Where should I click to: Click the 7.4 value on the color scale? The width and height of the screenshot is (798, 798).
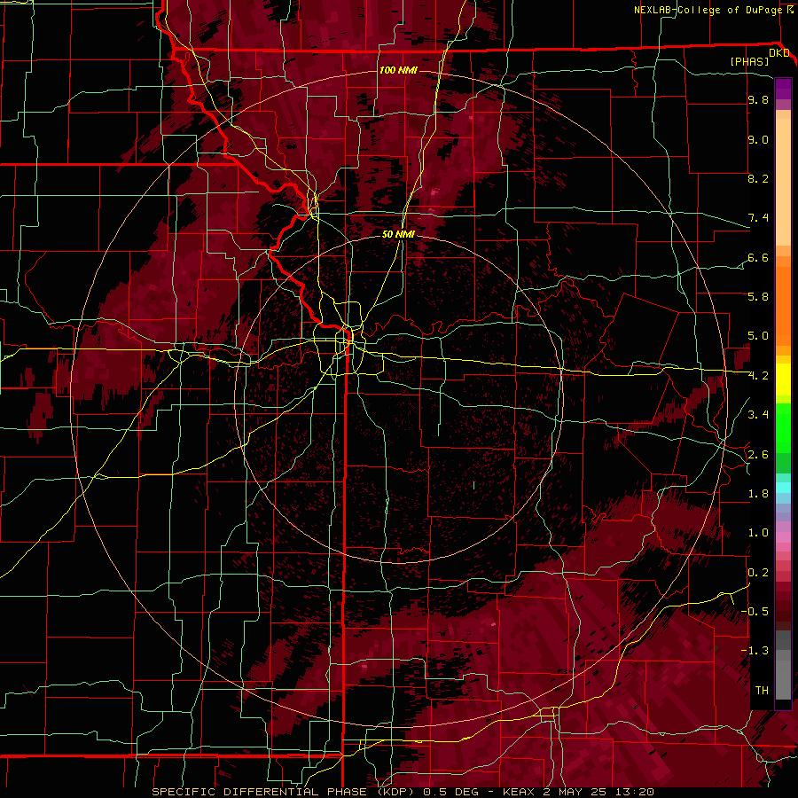(758, 218)
